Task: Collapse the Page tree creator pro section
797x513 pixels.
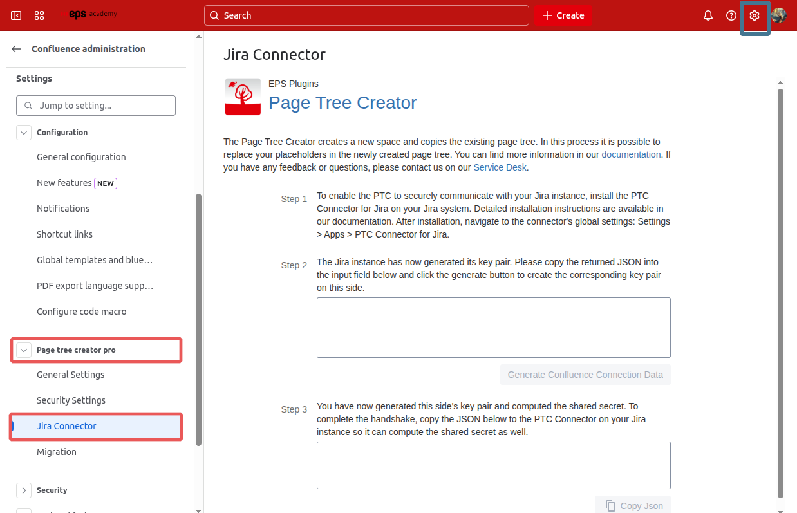Action: 24,350
